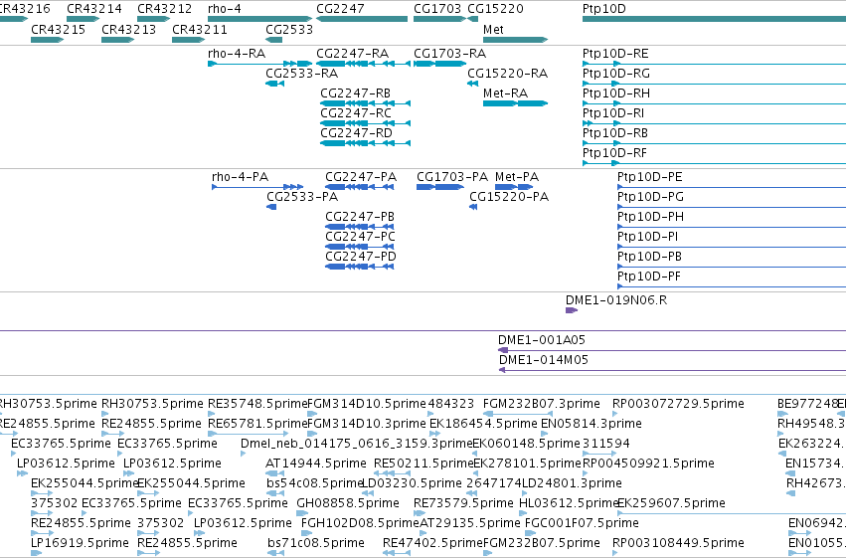The width and height of the screenshot is (846, 558).
Task: Open the DME1-014M05 clone label
Action: pos(544,360)
